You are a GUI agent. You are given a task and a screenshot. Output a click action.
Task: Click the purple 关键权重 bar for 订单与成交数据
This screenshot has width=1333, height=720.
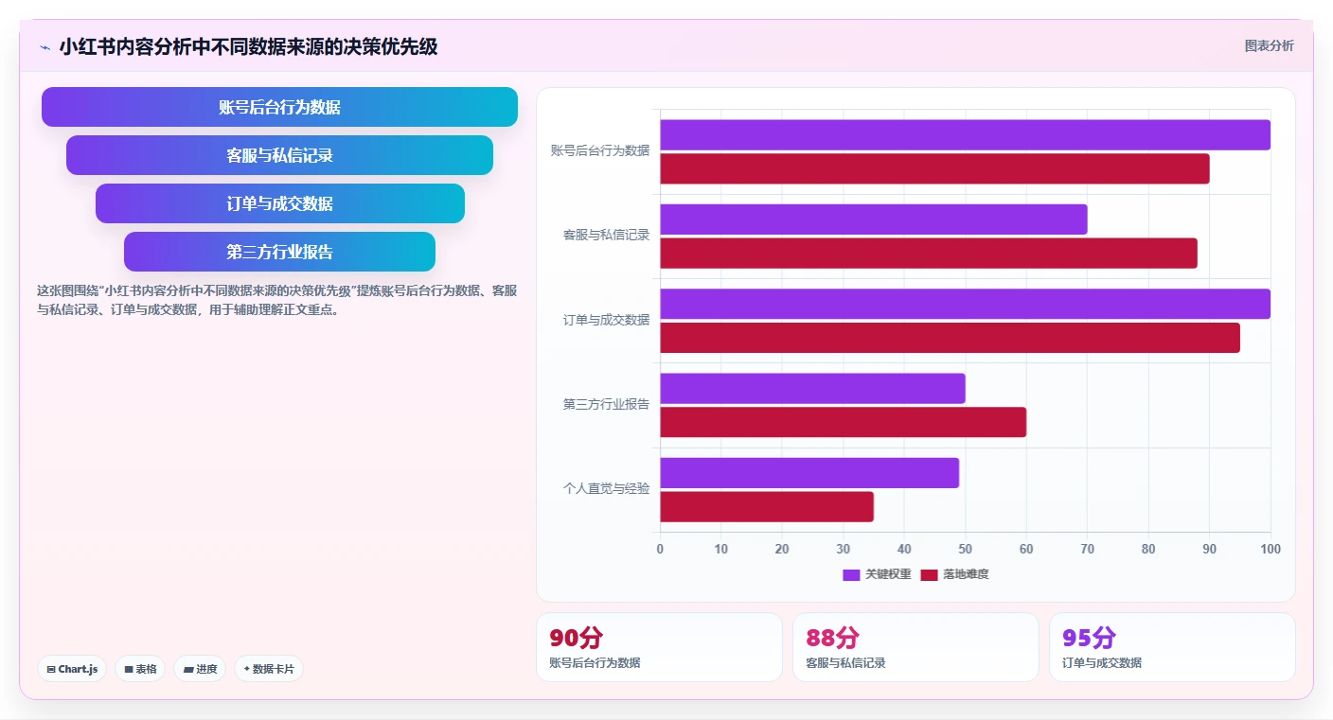(965, 304)
